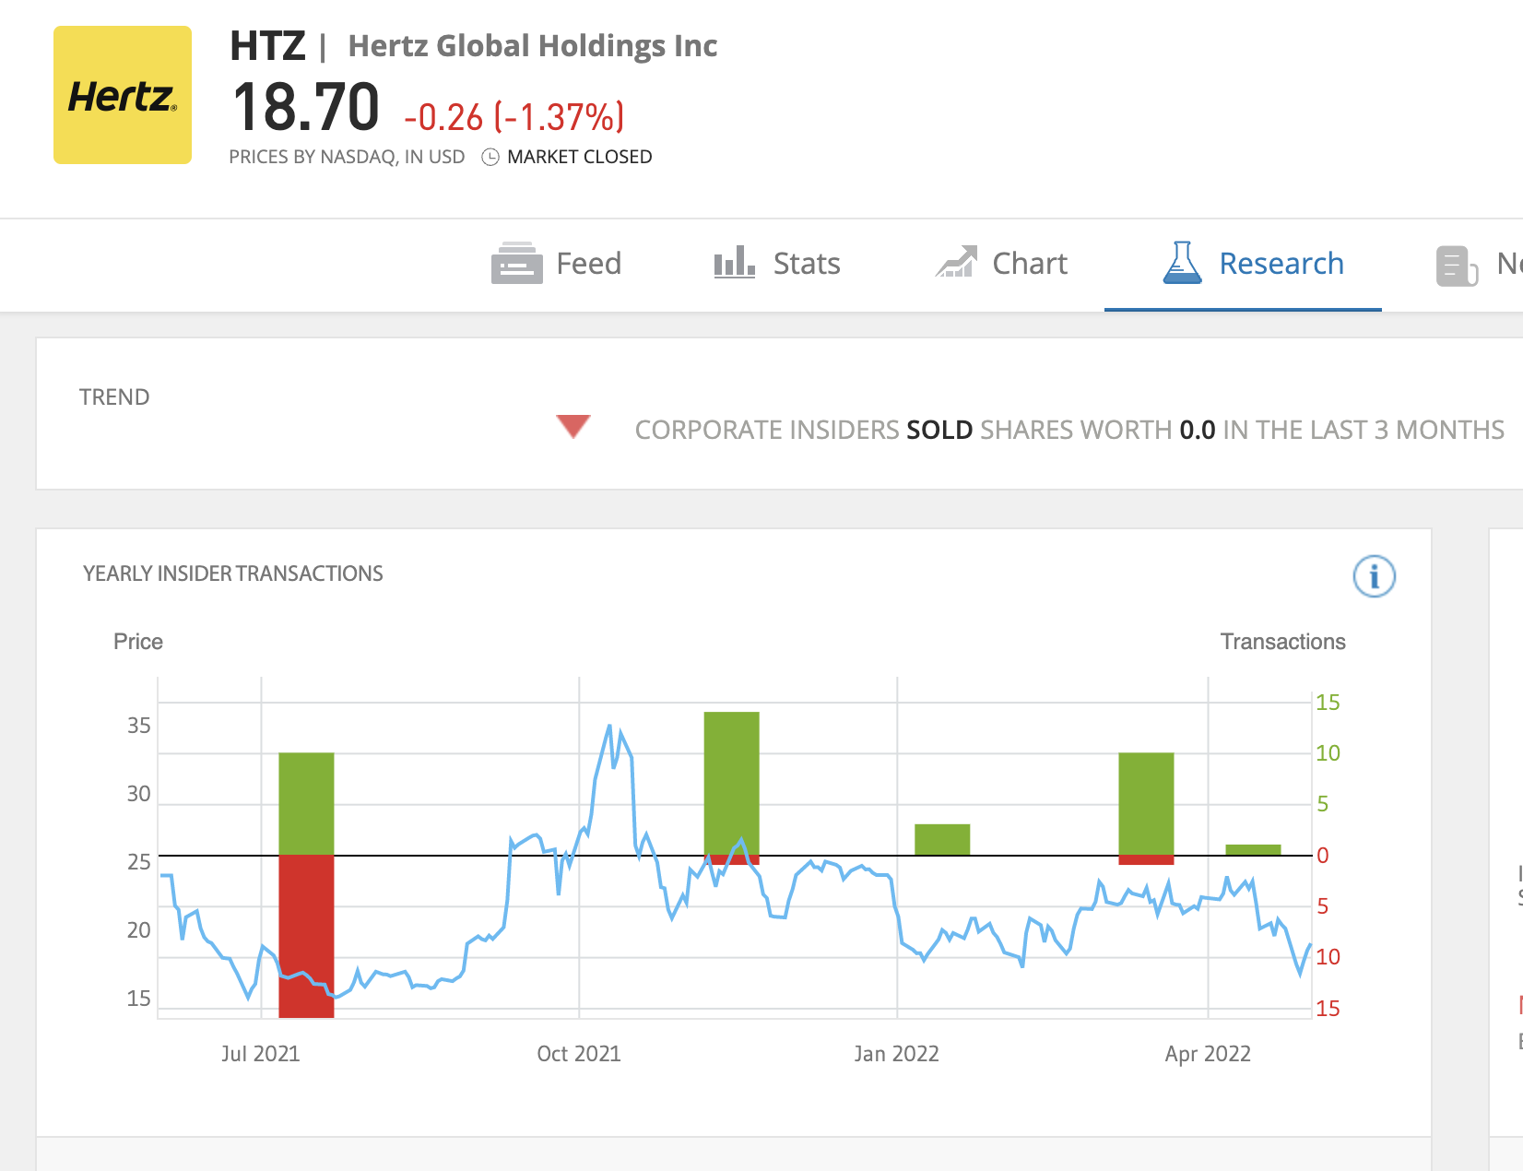Click the green buy bar near Jul 2021
Image resolution: width=1523 pixels, height=1171 pixels.
coord(306,804)
